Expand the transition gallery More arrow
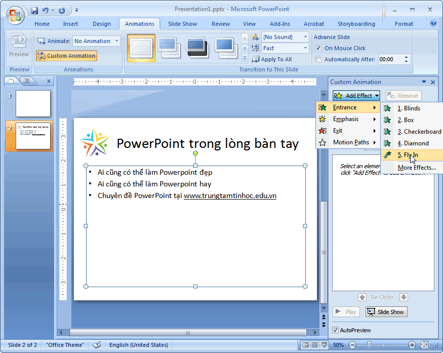 pos(245,59)
